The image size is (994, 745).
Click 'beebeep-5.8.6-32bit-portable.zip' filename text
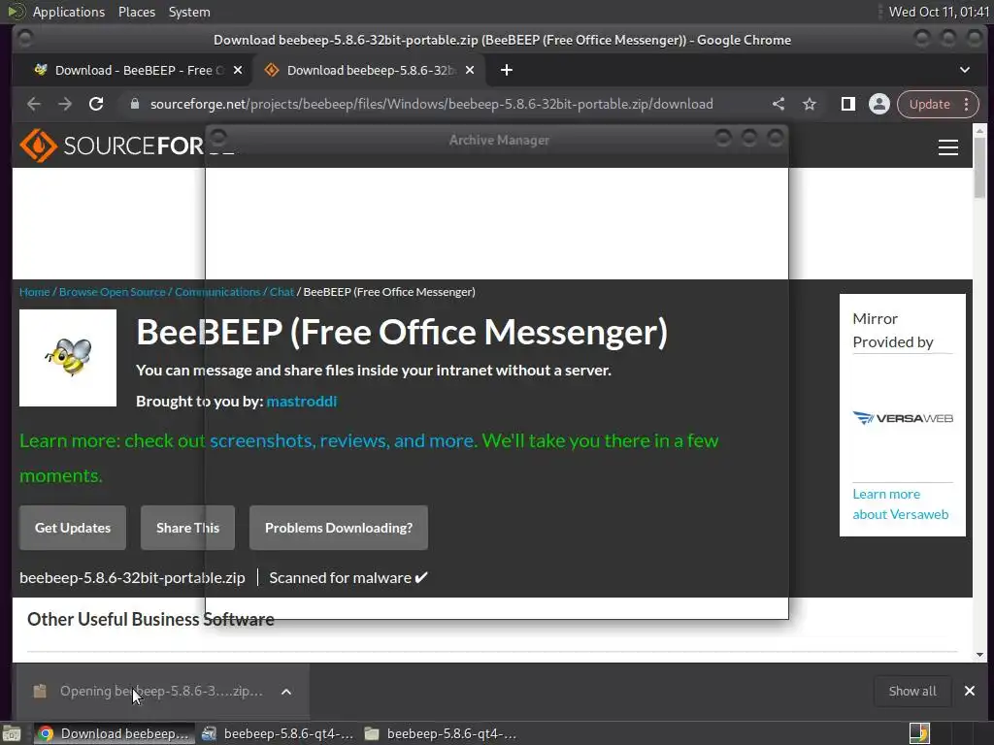[x=132, y=578]
